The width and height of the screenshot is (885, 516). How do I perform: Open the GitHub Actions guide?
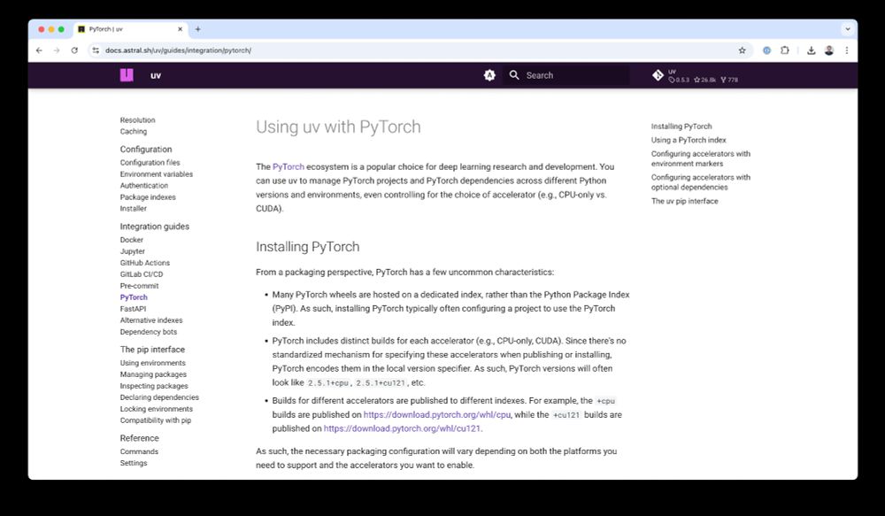coord(144,263)
